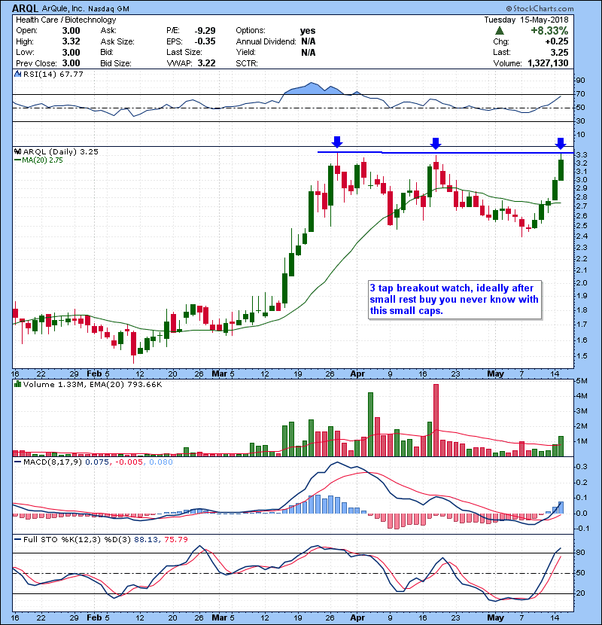Click the candlestick icon beside ARQL (Daily)
The width and height of the screenshot is (602, 625).
coord(17,151)
